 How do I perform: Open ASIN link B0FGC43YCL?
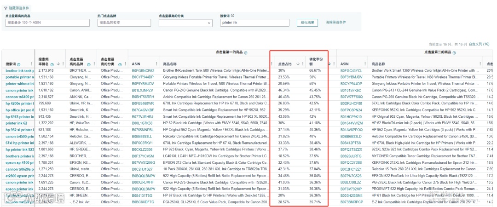pos(351,70)
